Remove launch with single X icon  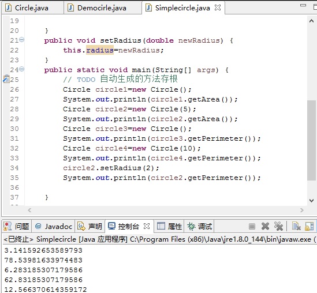[x=265, y=226]
